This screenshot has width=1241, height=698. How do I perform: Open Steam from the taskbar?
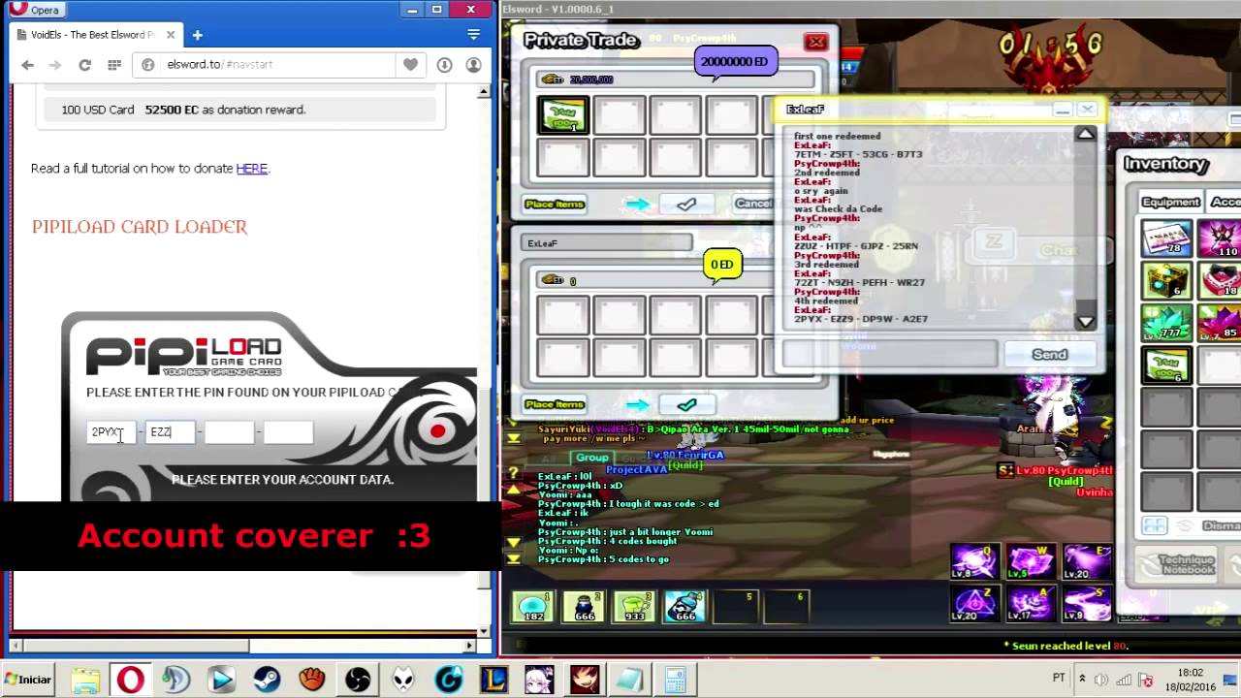(267, 680)
